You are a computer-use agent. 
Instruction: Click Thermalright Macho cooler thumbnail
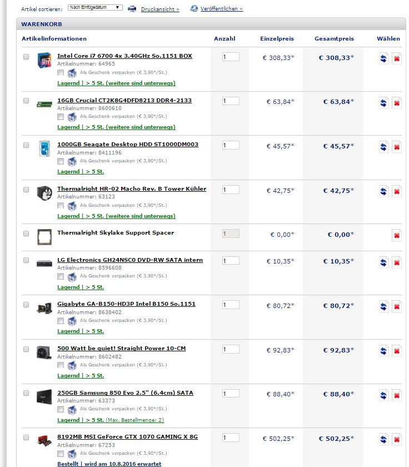coord(44,193)
